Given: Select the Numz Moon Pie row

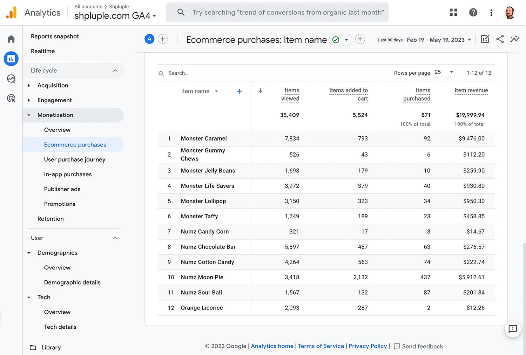Looking at the screenshot, I should [326, 277].
